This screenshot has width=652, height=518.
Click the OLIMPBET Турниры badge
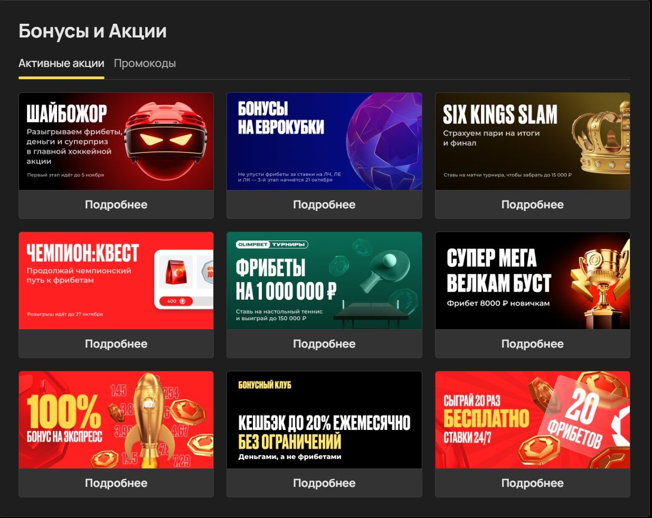pos(272,244)
